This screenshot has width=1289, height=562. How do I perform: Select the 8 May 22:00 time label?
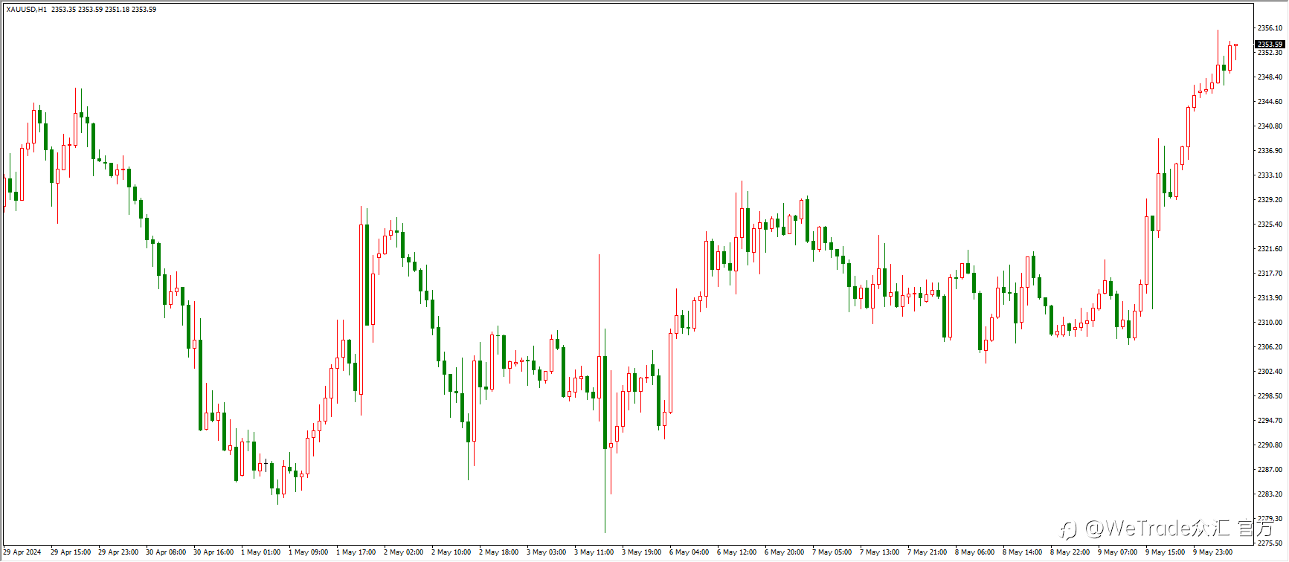pyautogui.click(x=1070, y=552)
